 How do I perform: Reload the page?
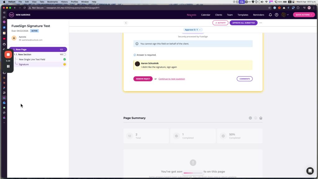25,8
